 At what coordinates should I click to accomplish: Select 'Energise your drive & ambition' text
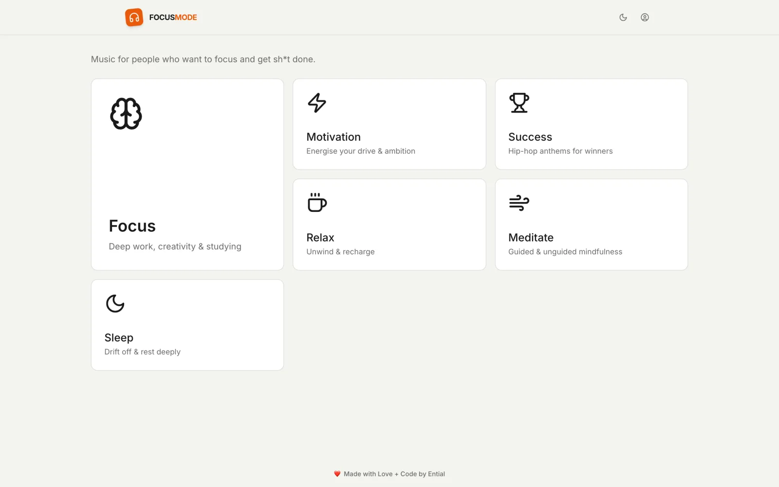pyautogui.click(x=361, y=151)
